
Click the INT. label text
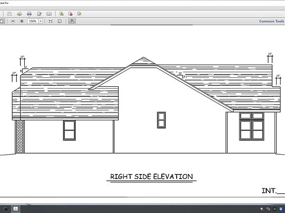pyautogui.click(x=269, y=191)
